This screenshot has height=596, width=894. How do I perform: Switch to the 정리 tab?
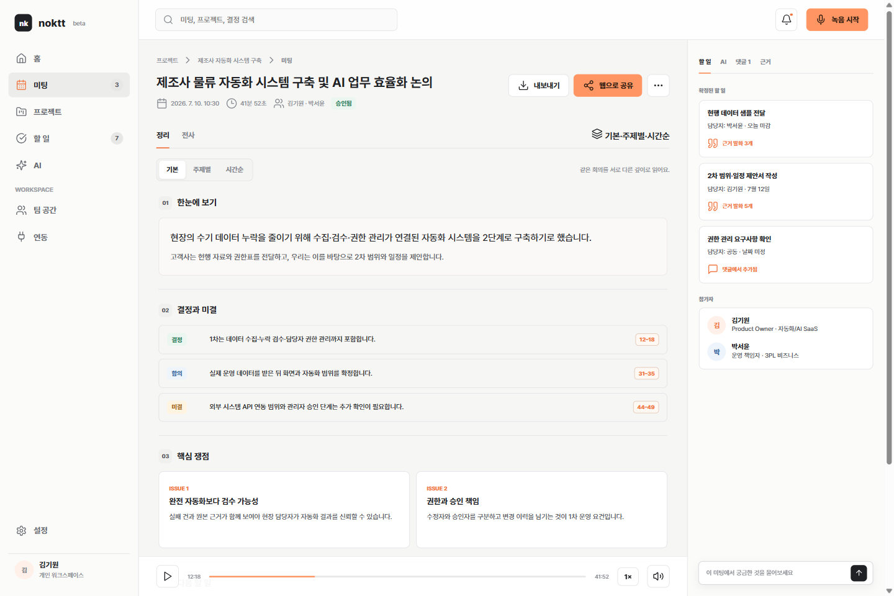click(x=163, y=135)
